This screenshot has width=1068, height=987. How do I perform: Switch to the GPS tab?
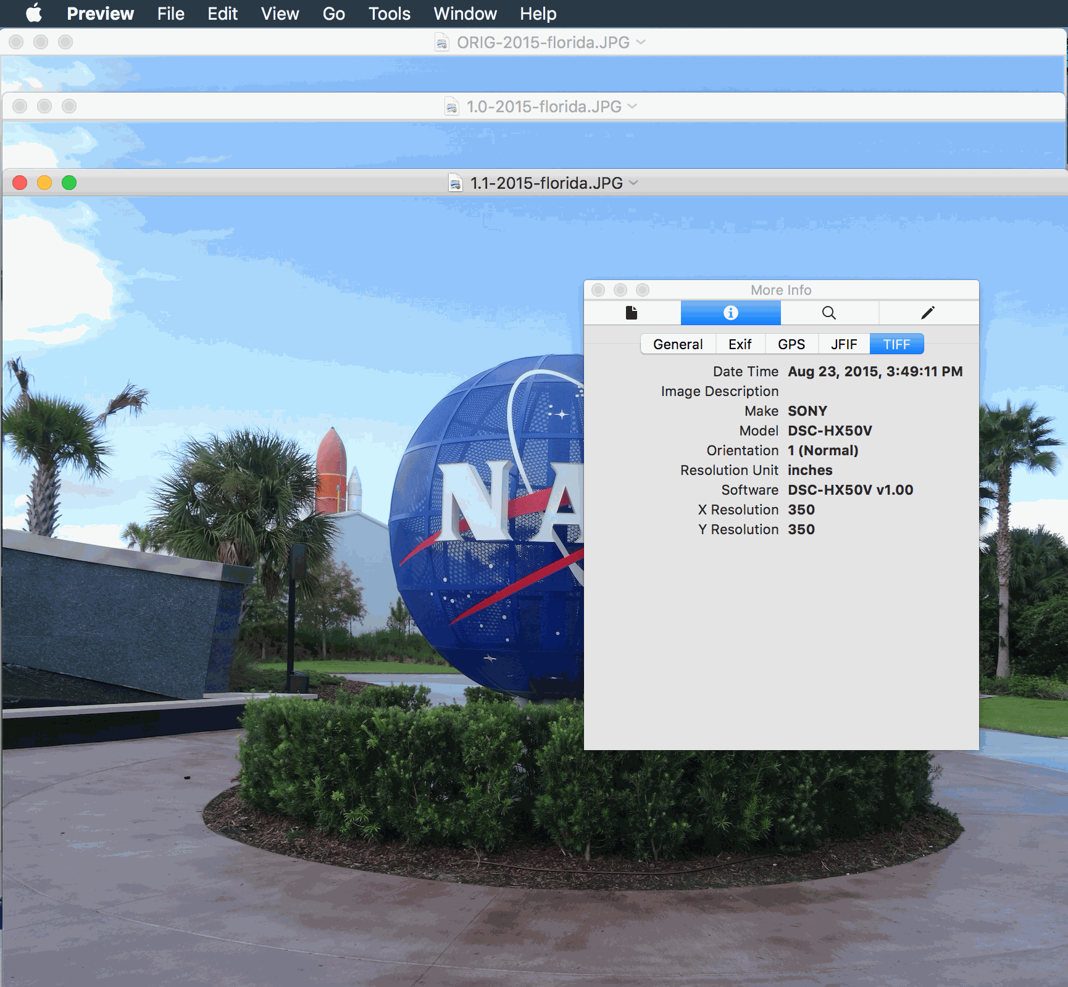pyautogui.click(x=791, y=344)
